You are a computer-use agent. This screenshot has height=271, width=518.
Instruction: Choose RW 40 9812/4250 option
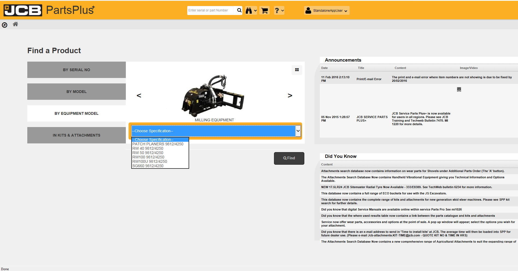coord(160,148)
